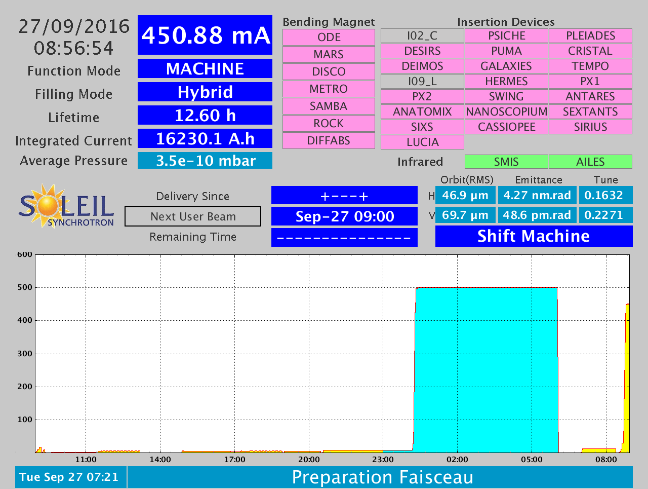The image size is (648, 489).
Task: Select the ANTARES beamline indicator
Action: [590, 97]
